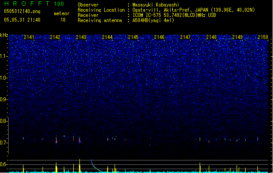
Task: Click the Receiving Location label
Action: (x=101, y=10)
